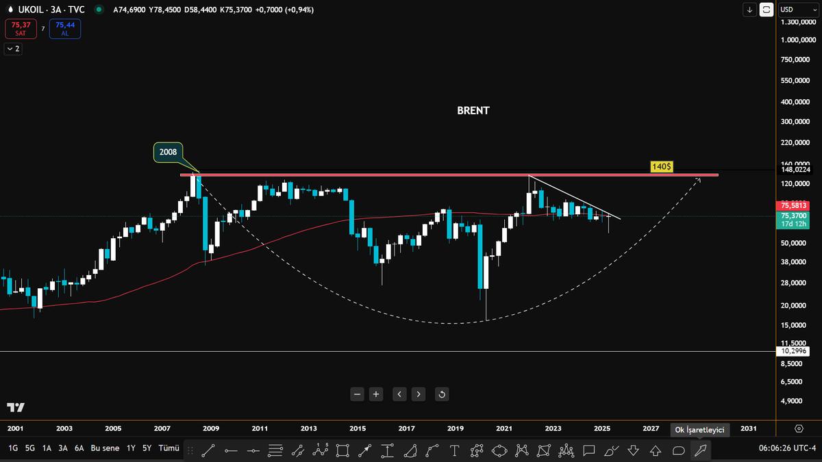The image size is (822, 462).
Task: Select the price range measure tool
Action: (388, 450)
